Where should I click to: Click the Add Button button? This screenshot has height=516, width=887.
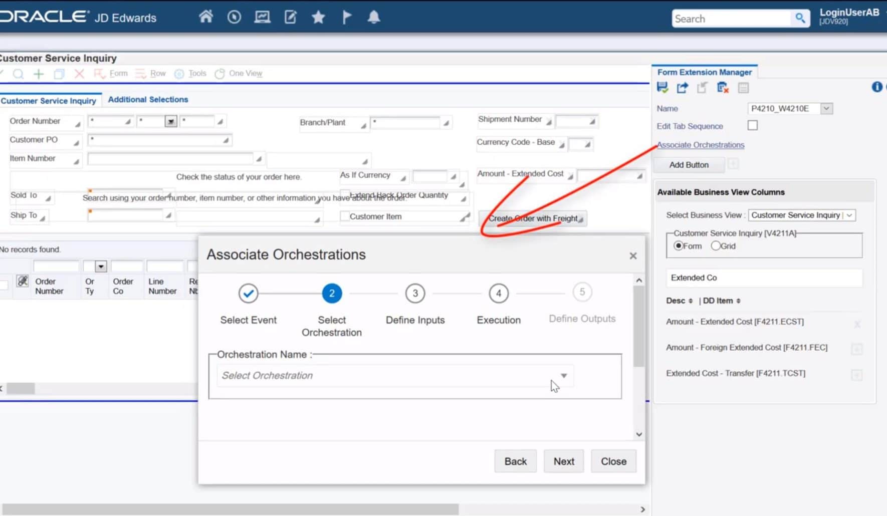click(x=689, y=165)
